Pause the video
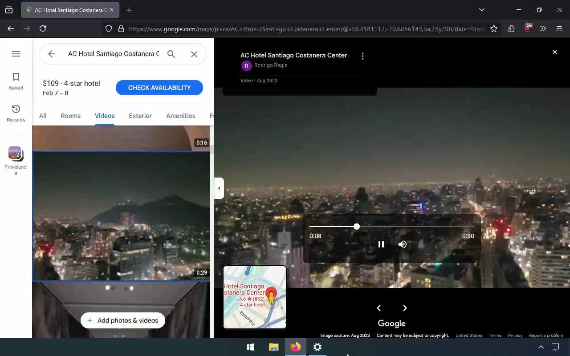 pyautogui.click(x=381, y=244)
